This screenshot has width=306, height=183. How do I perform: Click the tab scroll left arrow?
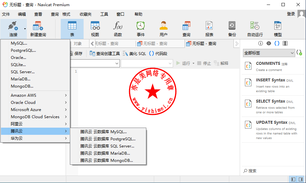click(x=92, y=44)
